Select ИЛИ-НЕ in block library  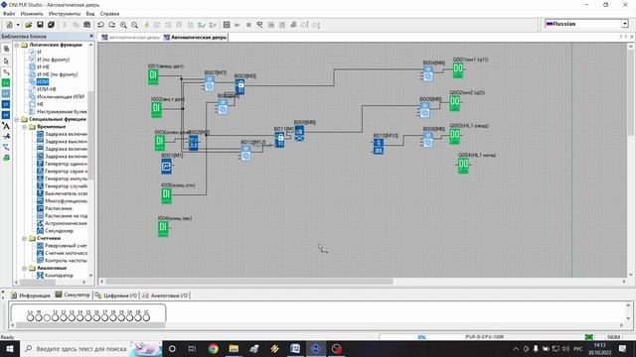47,89
